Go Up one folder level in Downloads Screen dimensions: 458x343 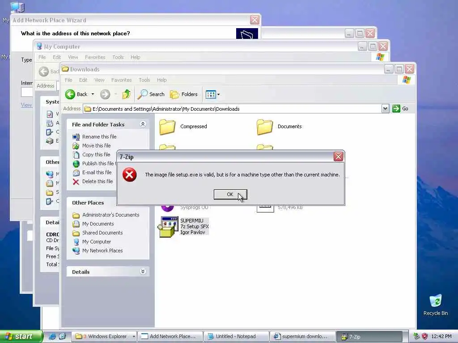(x=127, y=94)
